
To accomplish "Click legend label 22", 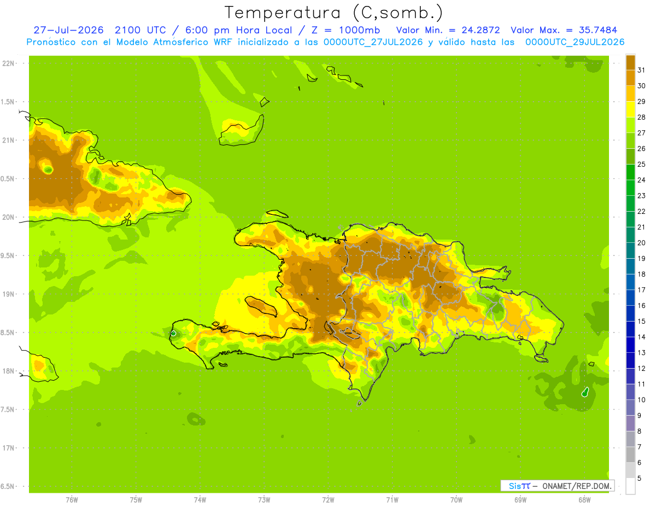I will (x=642, y=211).
